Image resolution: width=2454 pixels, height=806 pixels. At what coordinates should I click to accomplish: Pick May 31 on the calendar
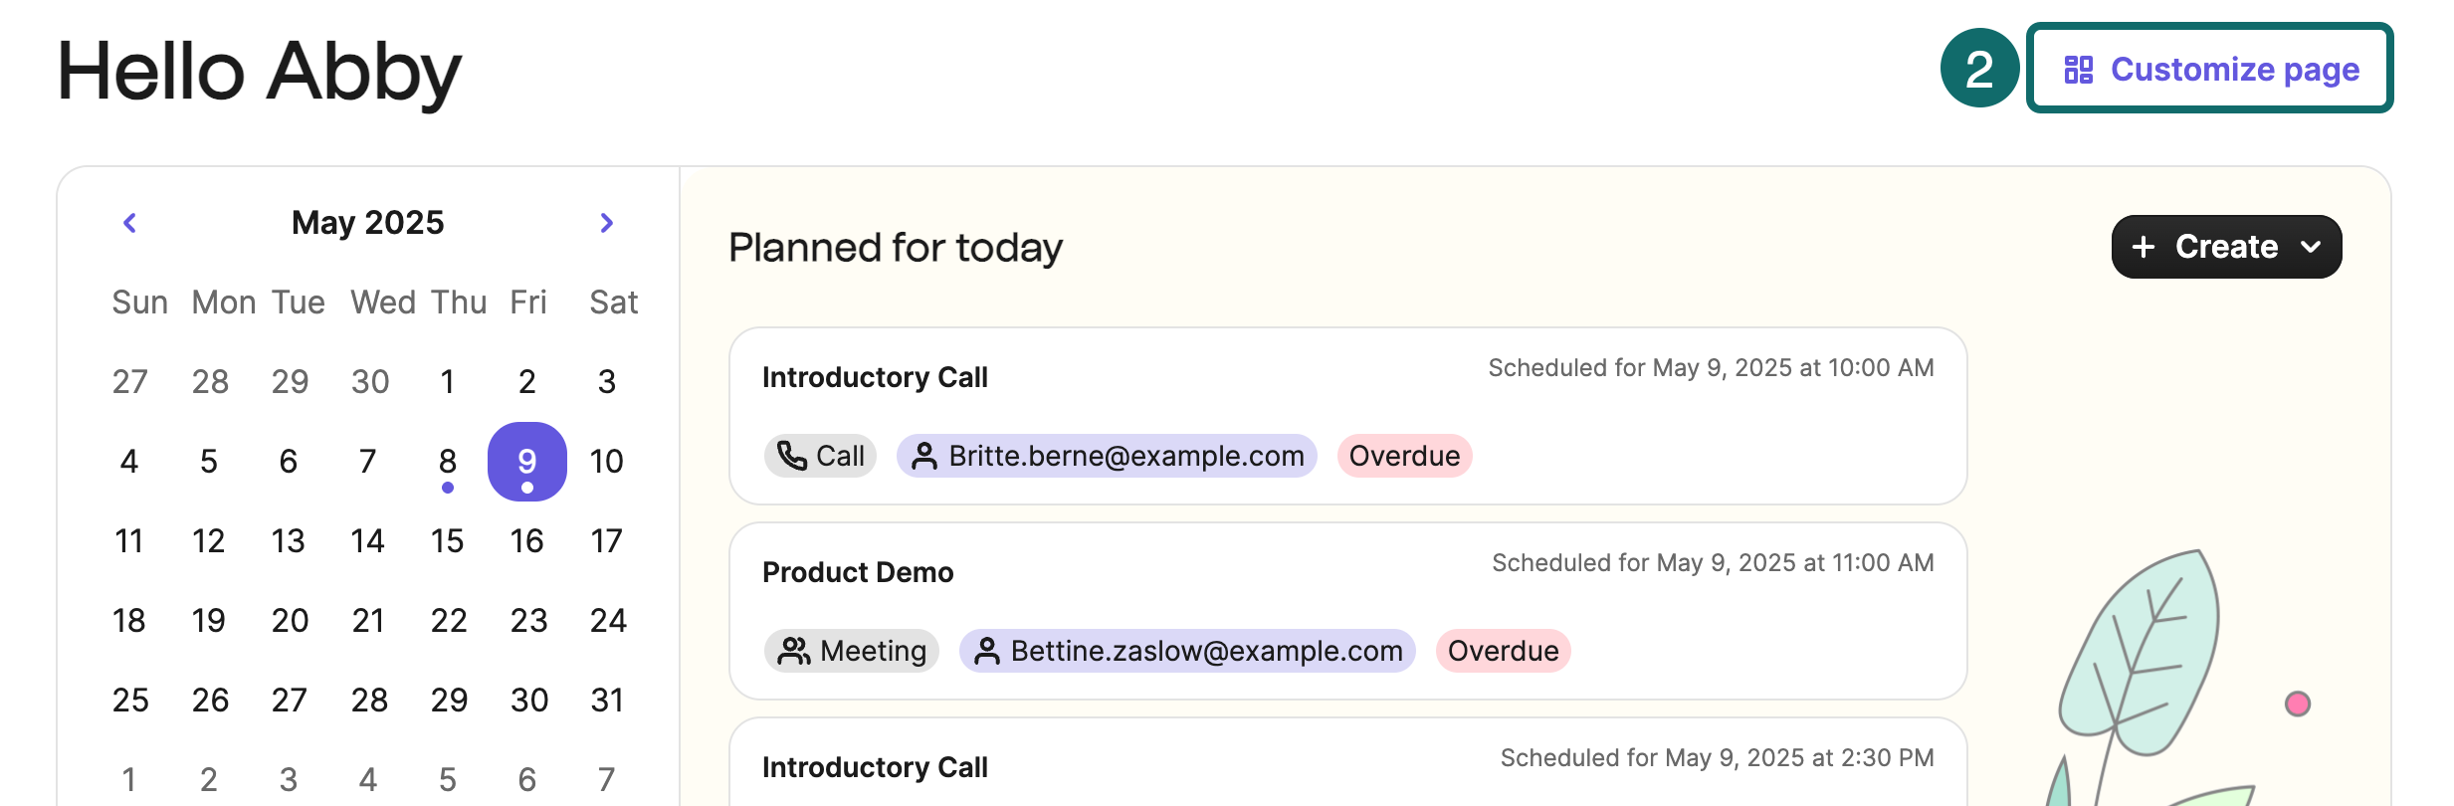click(607, 701)
